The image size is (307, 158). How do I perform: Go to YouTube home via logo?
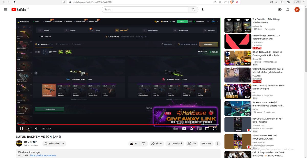click(19, 9)
